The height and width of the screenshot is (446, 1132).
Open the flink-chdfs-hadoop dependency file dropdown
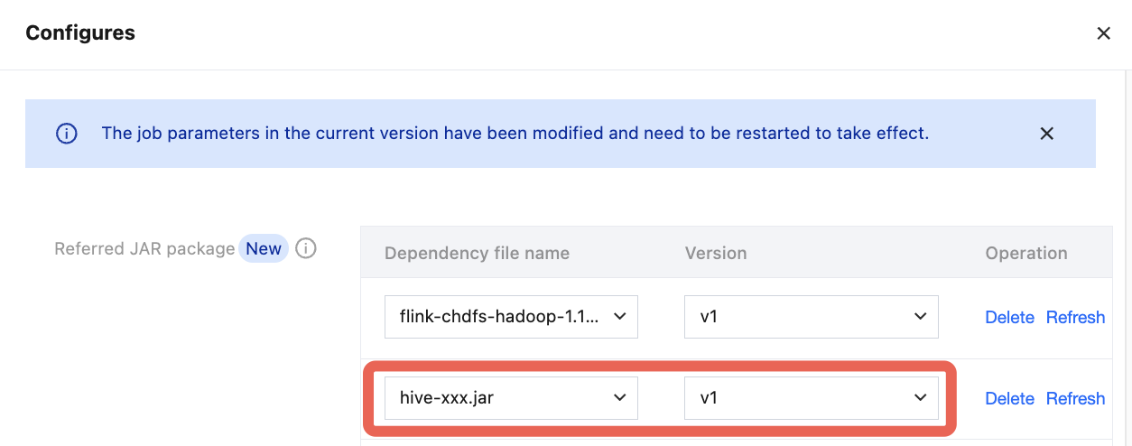click(x=511, y=317)
